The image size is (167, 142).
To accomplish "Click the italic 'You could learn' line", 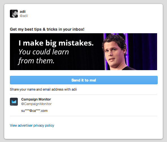I will (x=44, y=52).
